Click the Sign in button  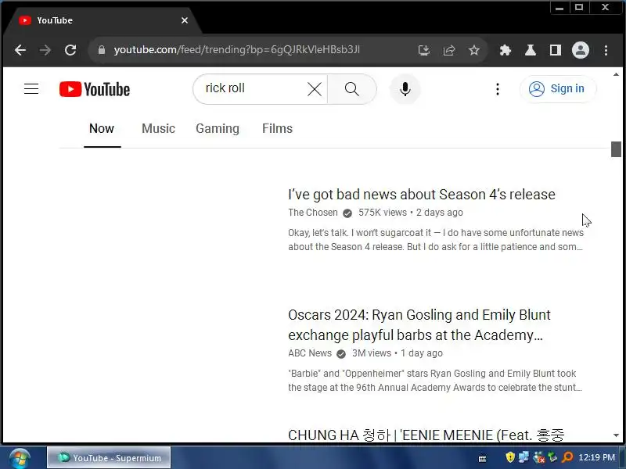click(557, 88)
